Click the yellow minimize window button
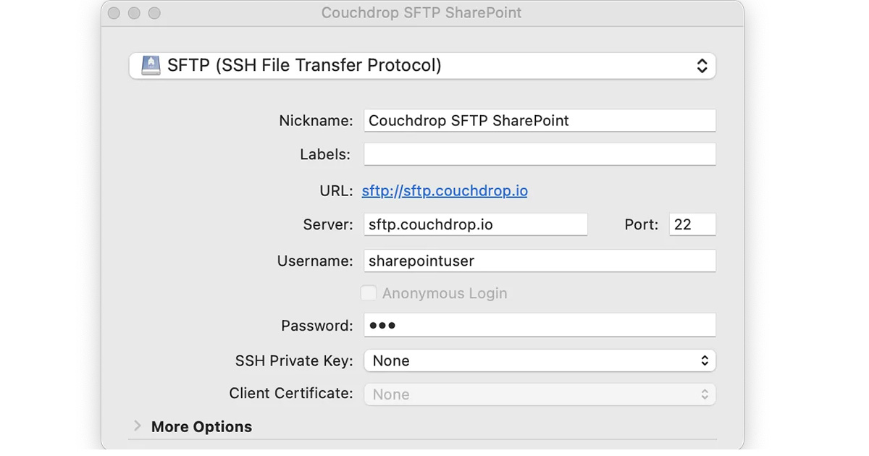The width and height of the screenshot is (869, 456). 134,12
